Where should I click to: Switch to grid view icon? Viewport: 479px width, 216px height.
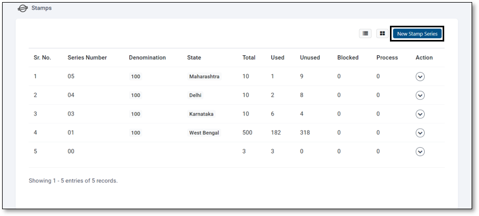coord(382,34)
